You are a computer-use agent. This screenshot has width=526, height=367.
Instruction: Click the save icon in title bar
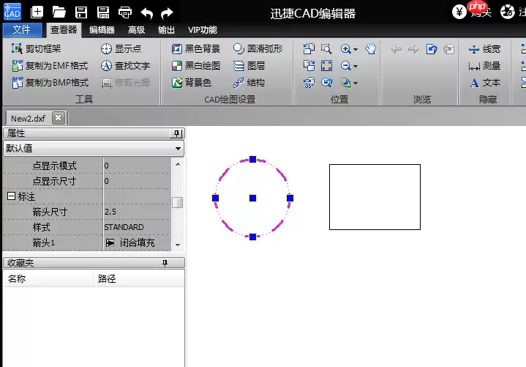81,12
